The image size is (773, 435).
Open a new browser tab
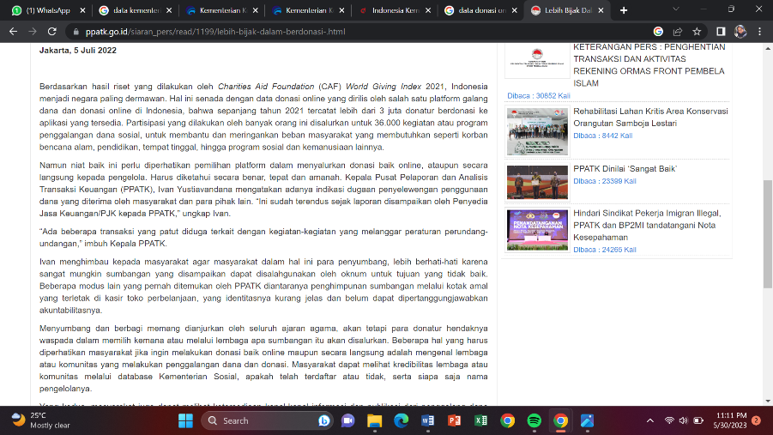(623, 10)
